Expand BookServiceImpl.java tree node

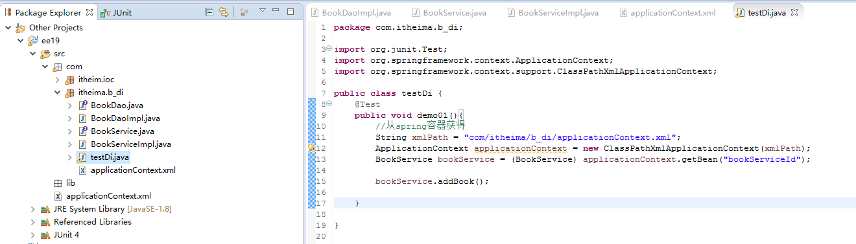pyautogui.click(x=70, y=144)
